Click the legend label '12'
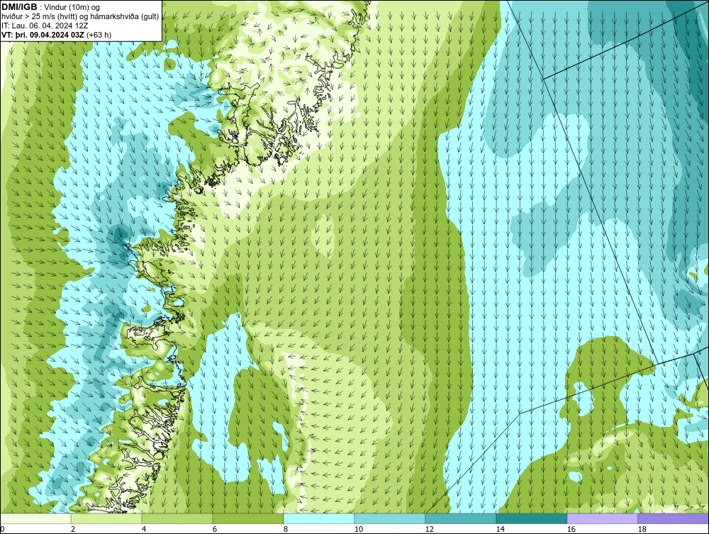The width and height of the screenshot is (709, 534). coord(429,529)
